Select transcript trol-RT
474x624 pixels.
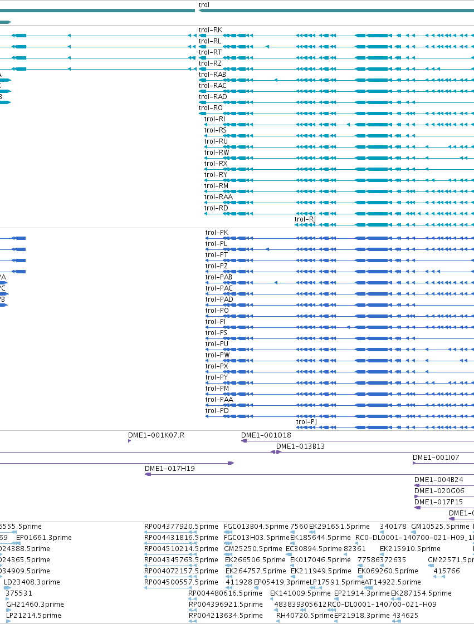tap(210, 52)
